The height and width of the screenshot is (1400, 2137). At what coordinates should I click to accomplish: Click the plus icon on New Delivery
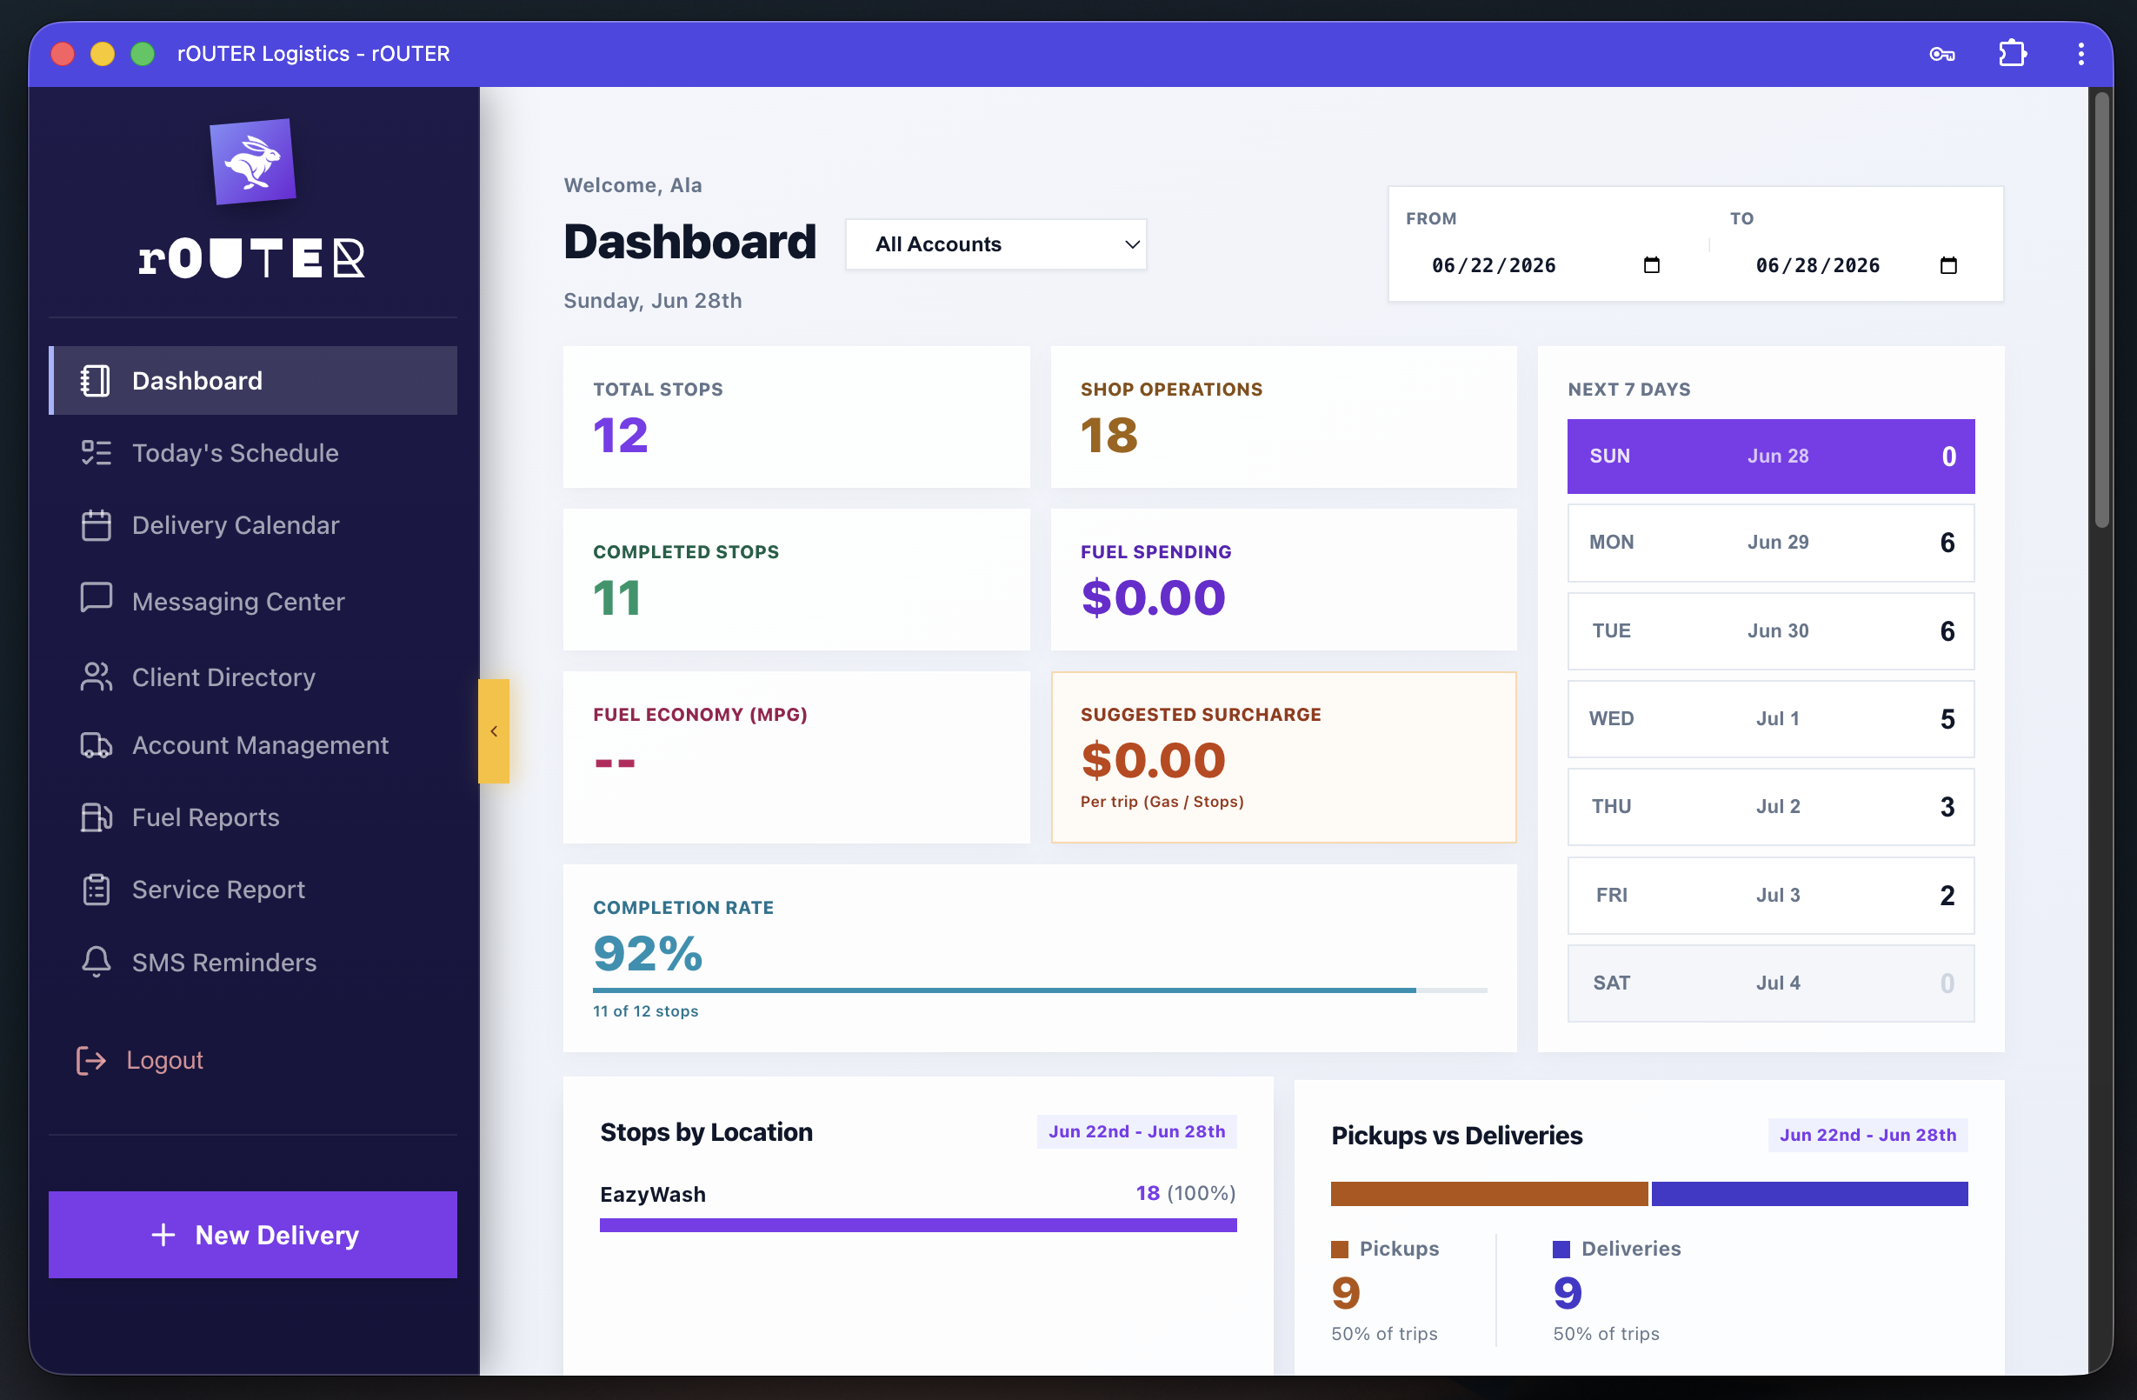point(163,1235)
